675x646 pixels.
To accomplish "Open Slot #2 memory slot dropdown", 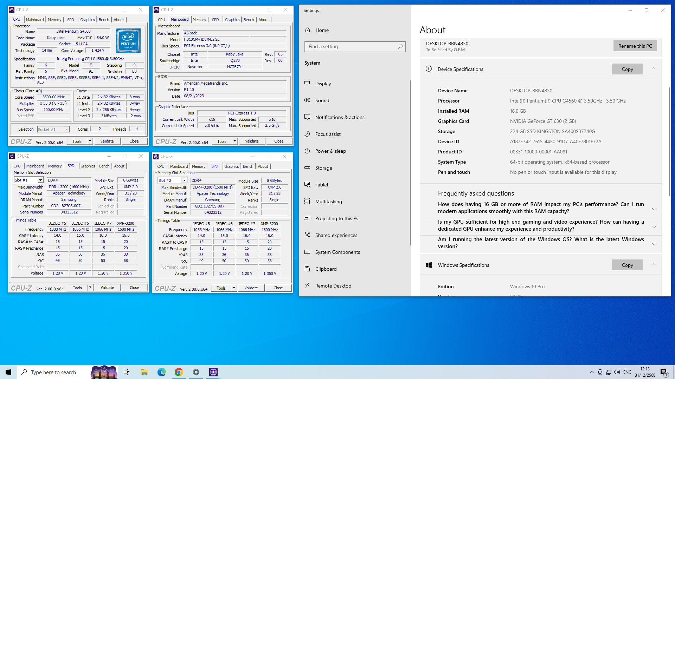I will [x=184, y=180].
